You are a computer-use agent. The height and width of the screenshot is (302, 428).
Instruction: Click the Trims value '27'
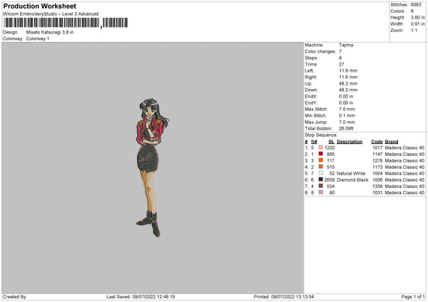(x=342, y=64)
